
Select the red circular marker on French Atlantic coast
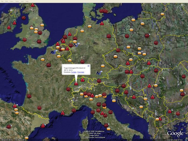click(29, 96)
